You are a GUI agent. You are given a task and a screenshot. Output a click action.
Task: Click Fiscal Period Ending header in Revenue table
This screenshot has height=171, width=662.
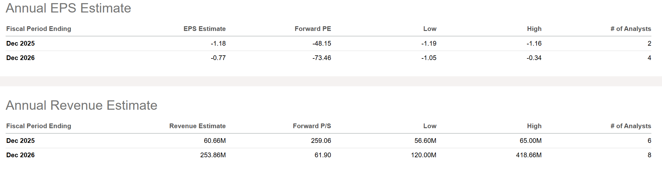click(x=39, y=126)
